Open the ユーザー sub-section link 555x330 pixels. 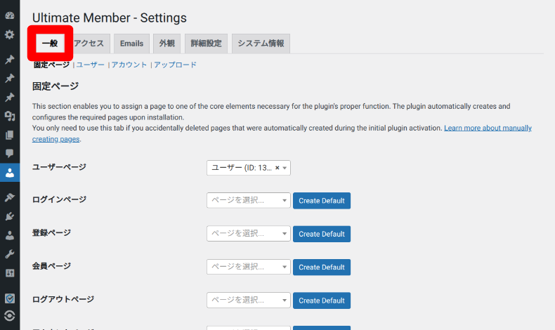coord(90,65)
